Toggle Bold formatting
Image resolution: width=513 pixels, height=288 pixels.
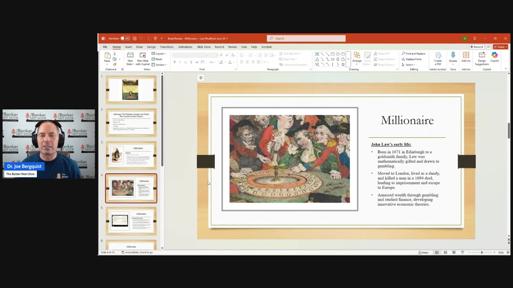pyautogui.click(x=174, y=62)
